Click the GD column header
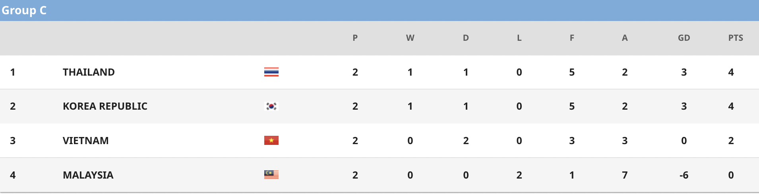The height and width of the screenshot is (194, 759). (684, 38)
